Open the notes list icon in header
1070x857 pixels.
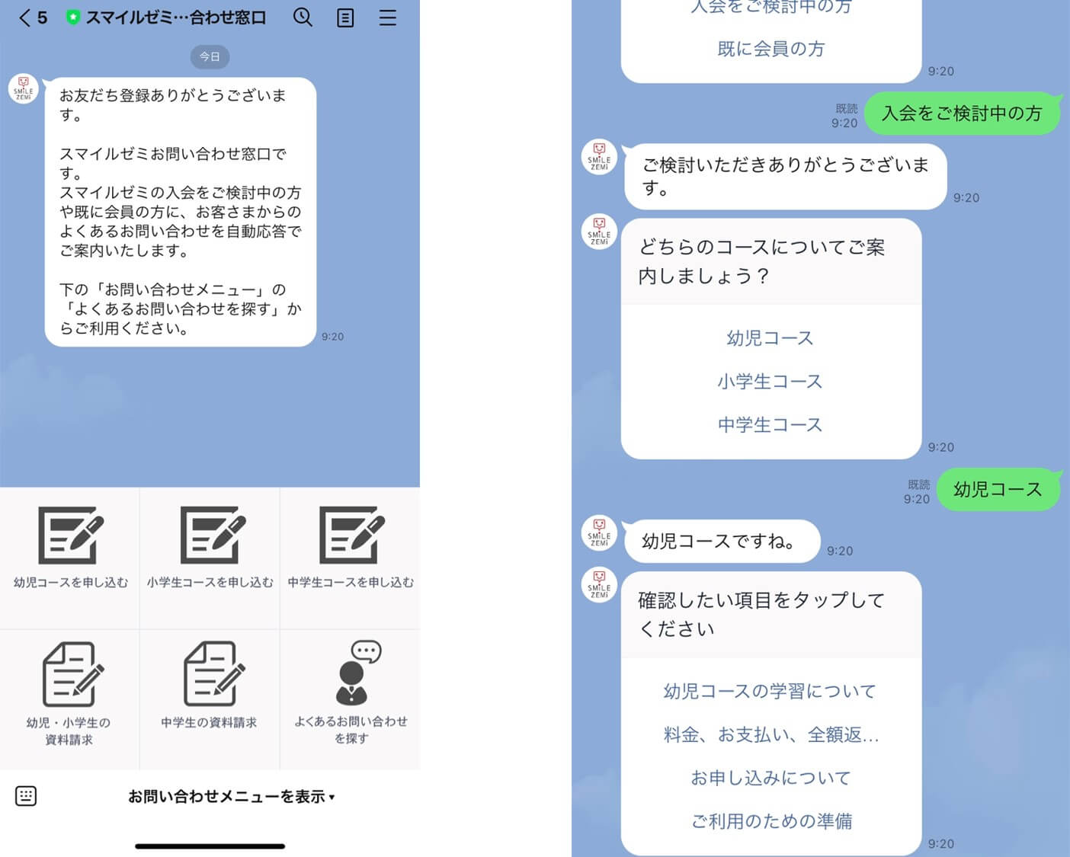point(345,18)
